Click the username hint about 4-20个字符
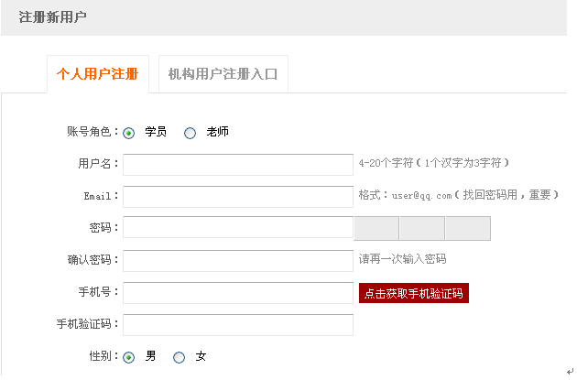Viewport: 577px width, 380px height. coord(433,163)
